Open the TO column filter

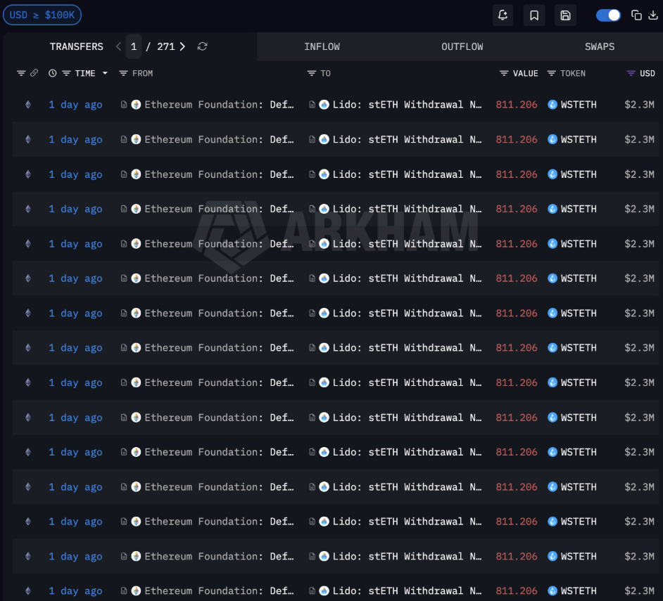coord(312,73)
